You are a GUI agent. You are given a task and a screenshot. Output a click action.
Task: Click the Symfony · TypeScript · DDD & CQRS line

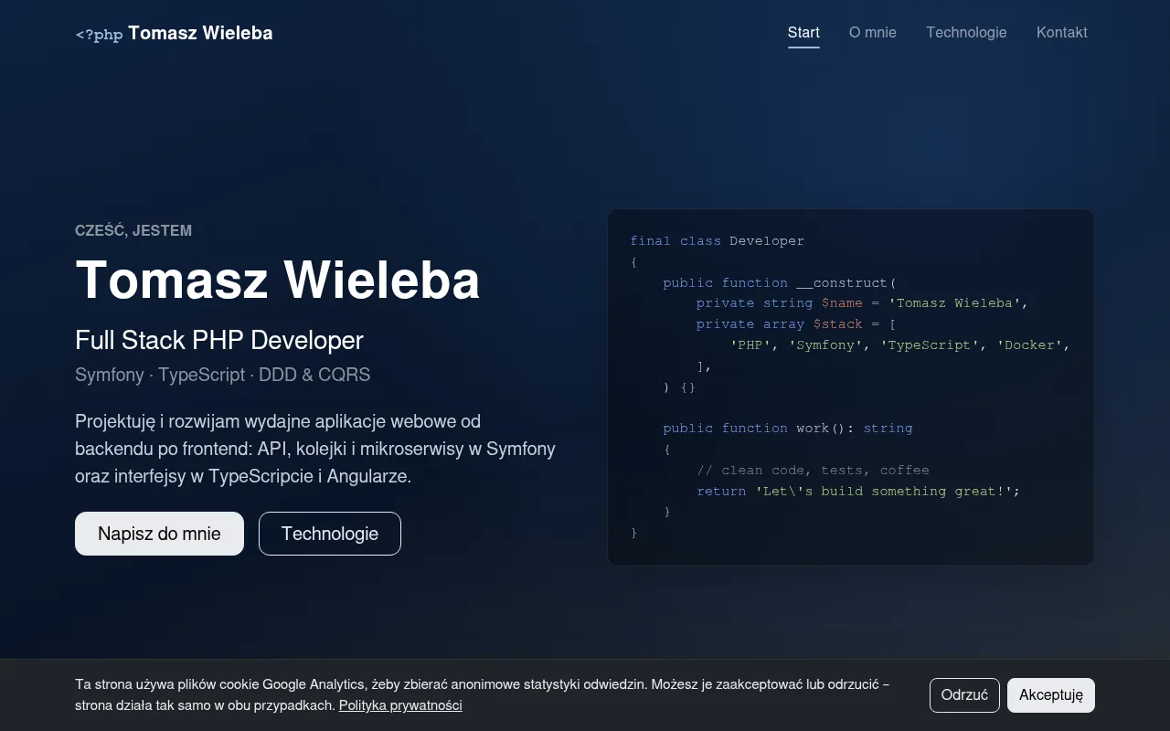coord(223,376)
